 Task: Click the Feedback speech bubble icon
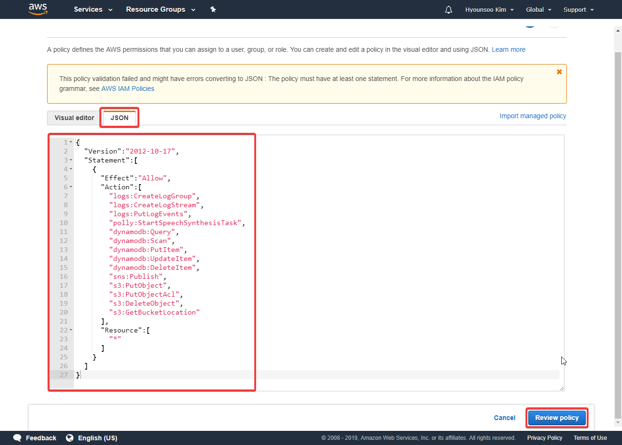click(x=17, y=438)
